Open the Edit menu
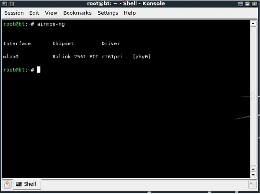Screen dimensions: 260x194 tap(34, 13)
